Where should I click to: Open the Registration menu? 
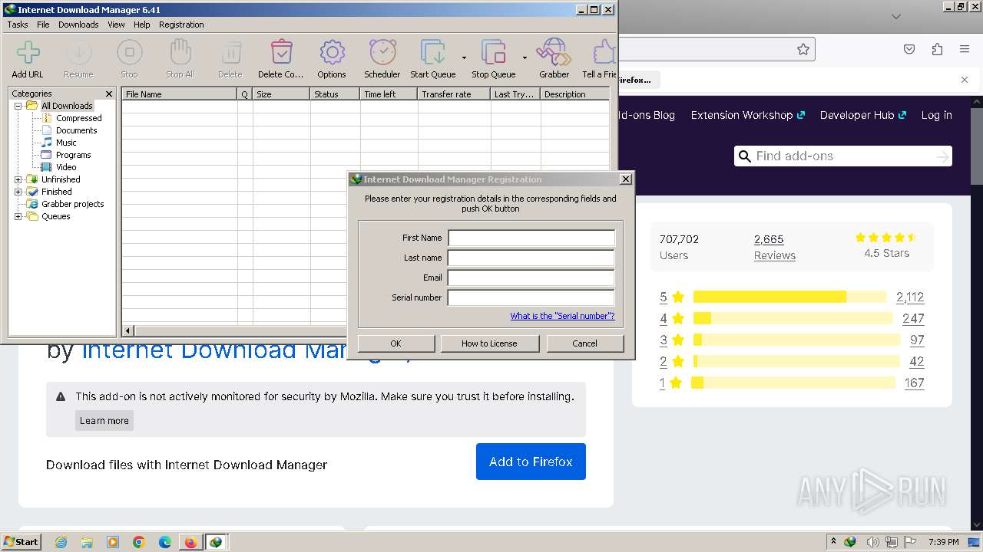coord(181,25)
